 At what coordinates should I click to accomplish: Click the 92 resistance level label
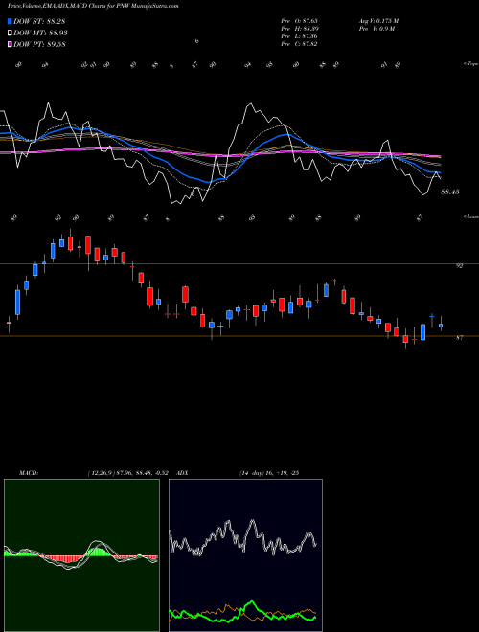pos(459,266)
